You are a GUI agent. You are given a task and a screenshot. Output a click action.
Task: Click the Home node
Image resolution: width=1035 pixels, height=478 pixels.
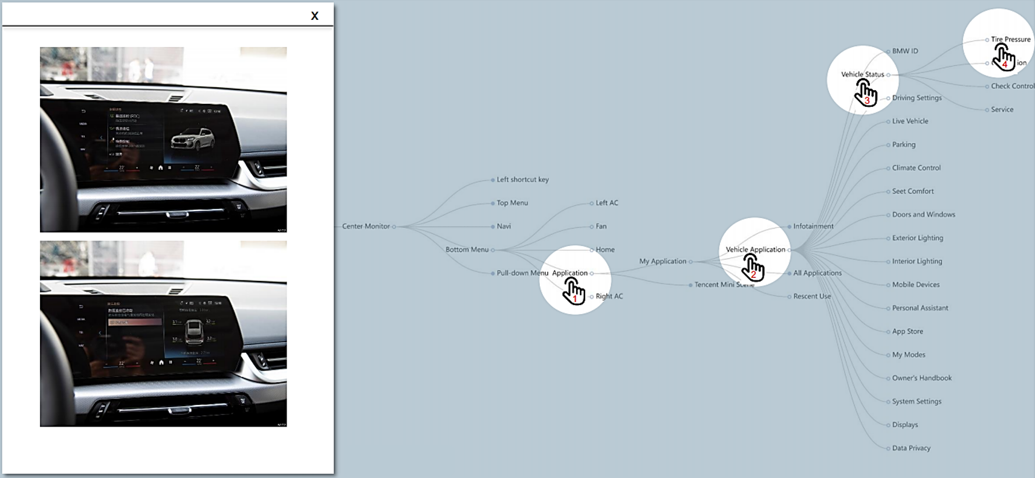coord(605,250)
